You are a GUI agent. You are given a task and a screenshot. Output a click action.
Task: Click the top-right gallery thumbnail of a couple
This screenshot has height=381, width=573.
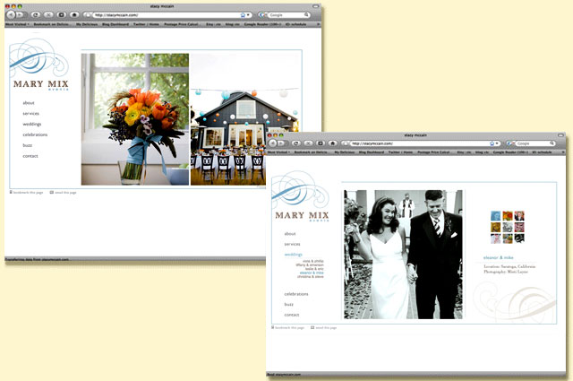point(519,215)
